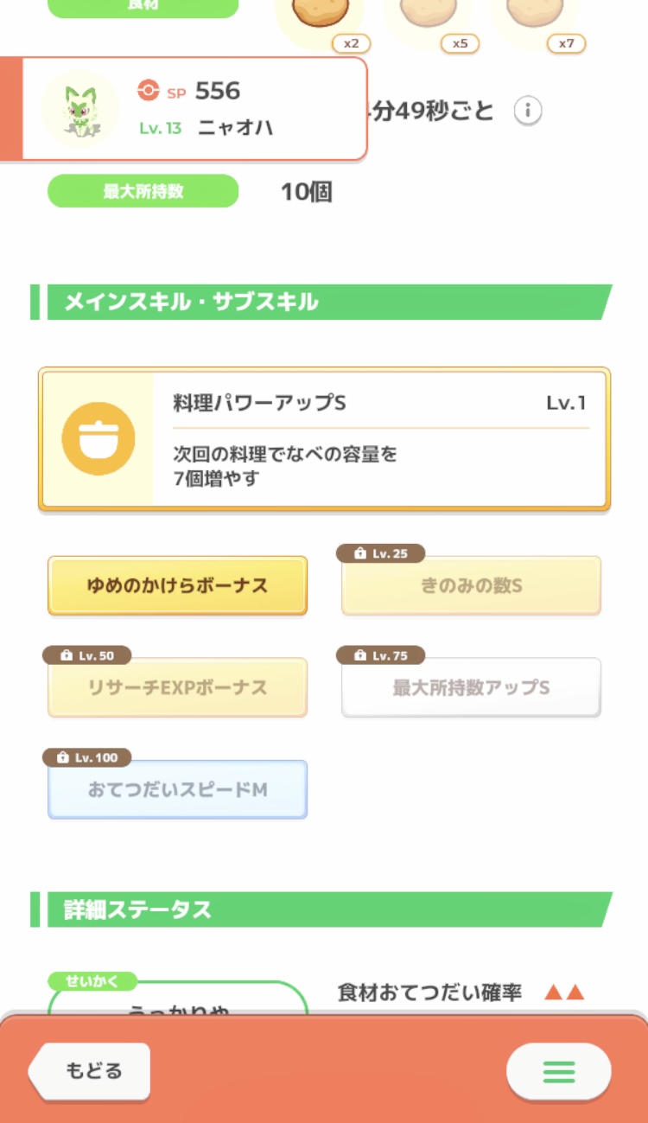Viewport: 648px width, 1123px height.
Task: Tap the Poké Ball SP icon
Action: (149, 91)
